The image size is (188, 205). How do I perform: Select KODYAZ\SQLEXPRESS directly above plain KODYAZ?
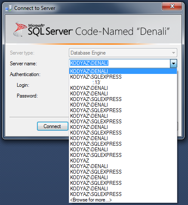[x=123, y=155]
